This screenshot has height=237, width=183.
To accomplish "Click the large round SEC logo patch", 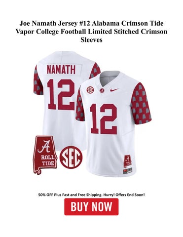I will [x=71, y=157].
